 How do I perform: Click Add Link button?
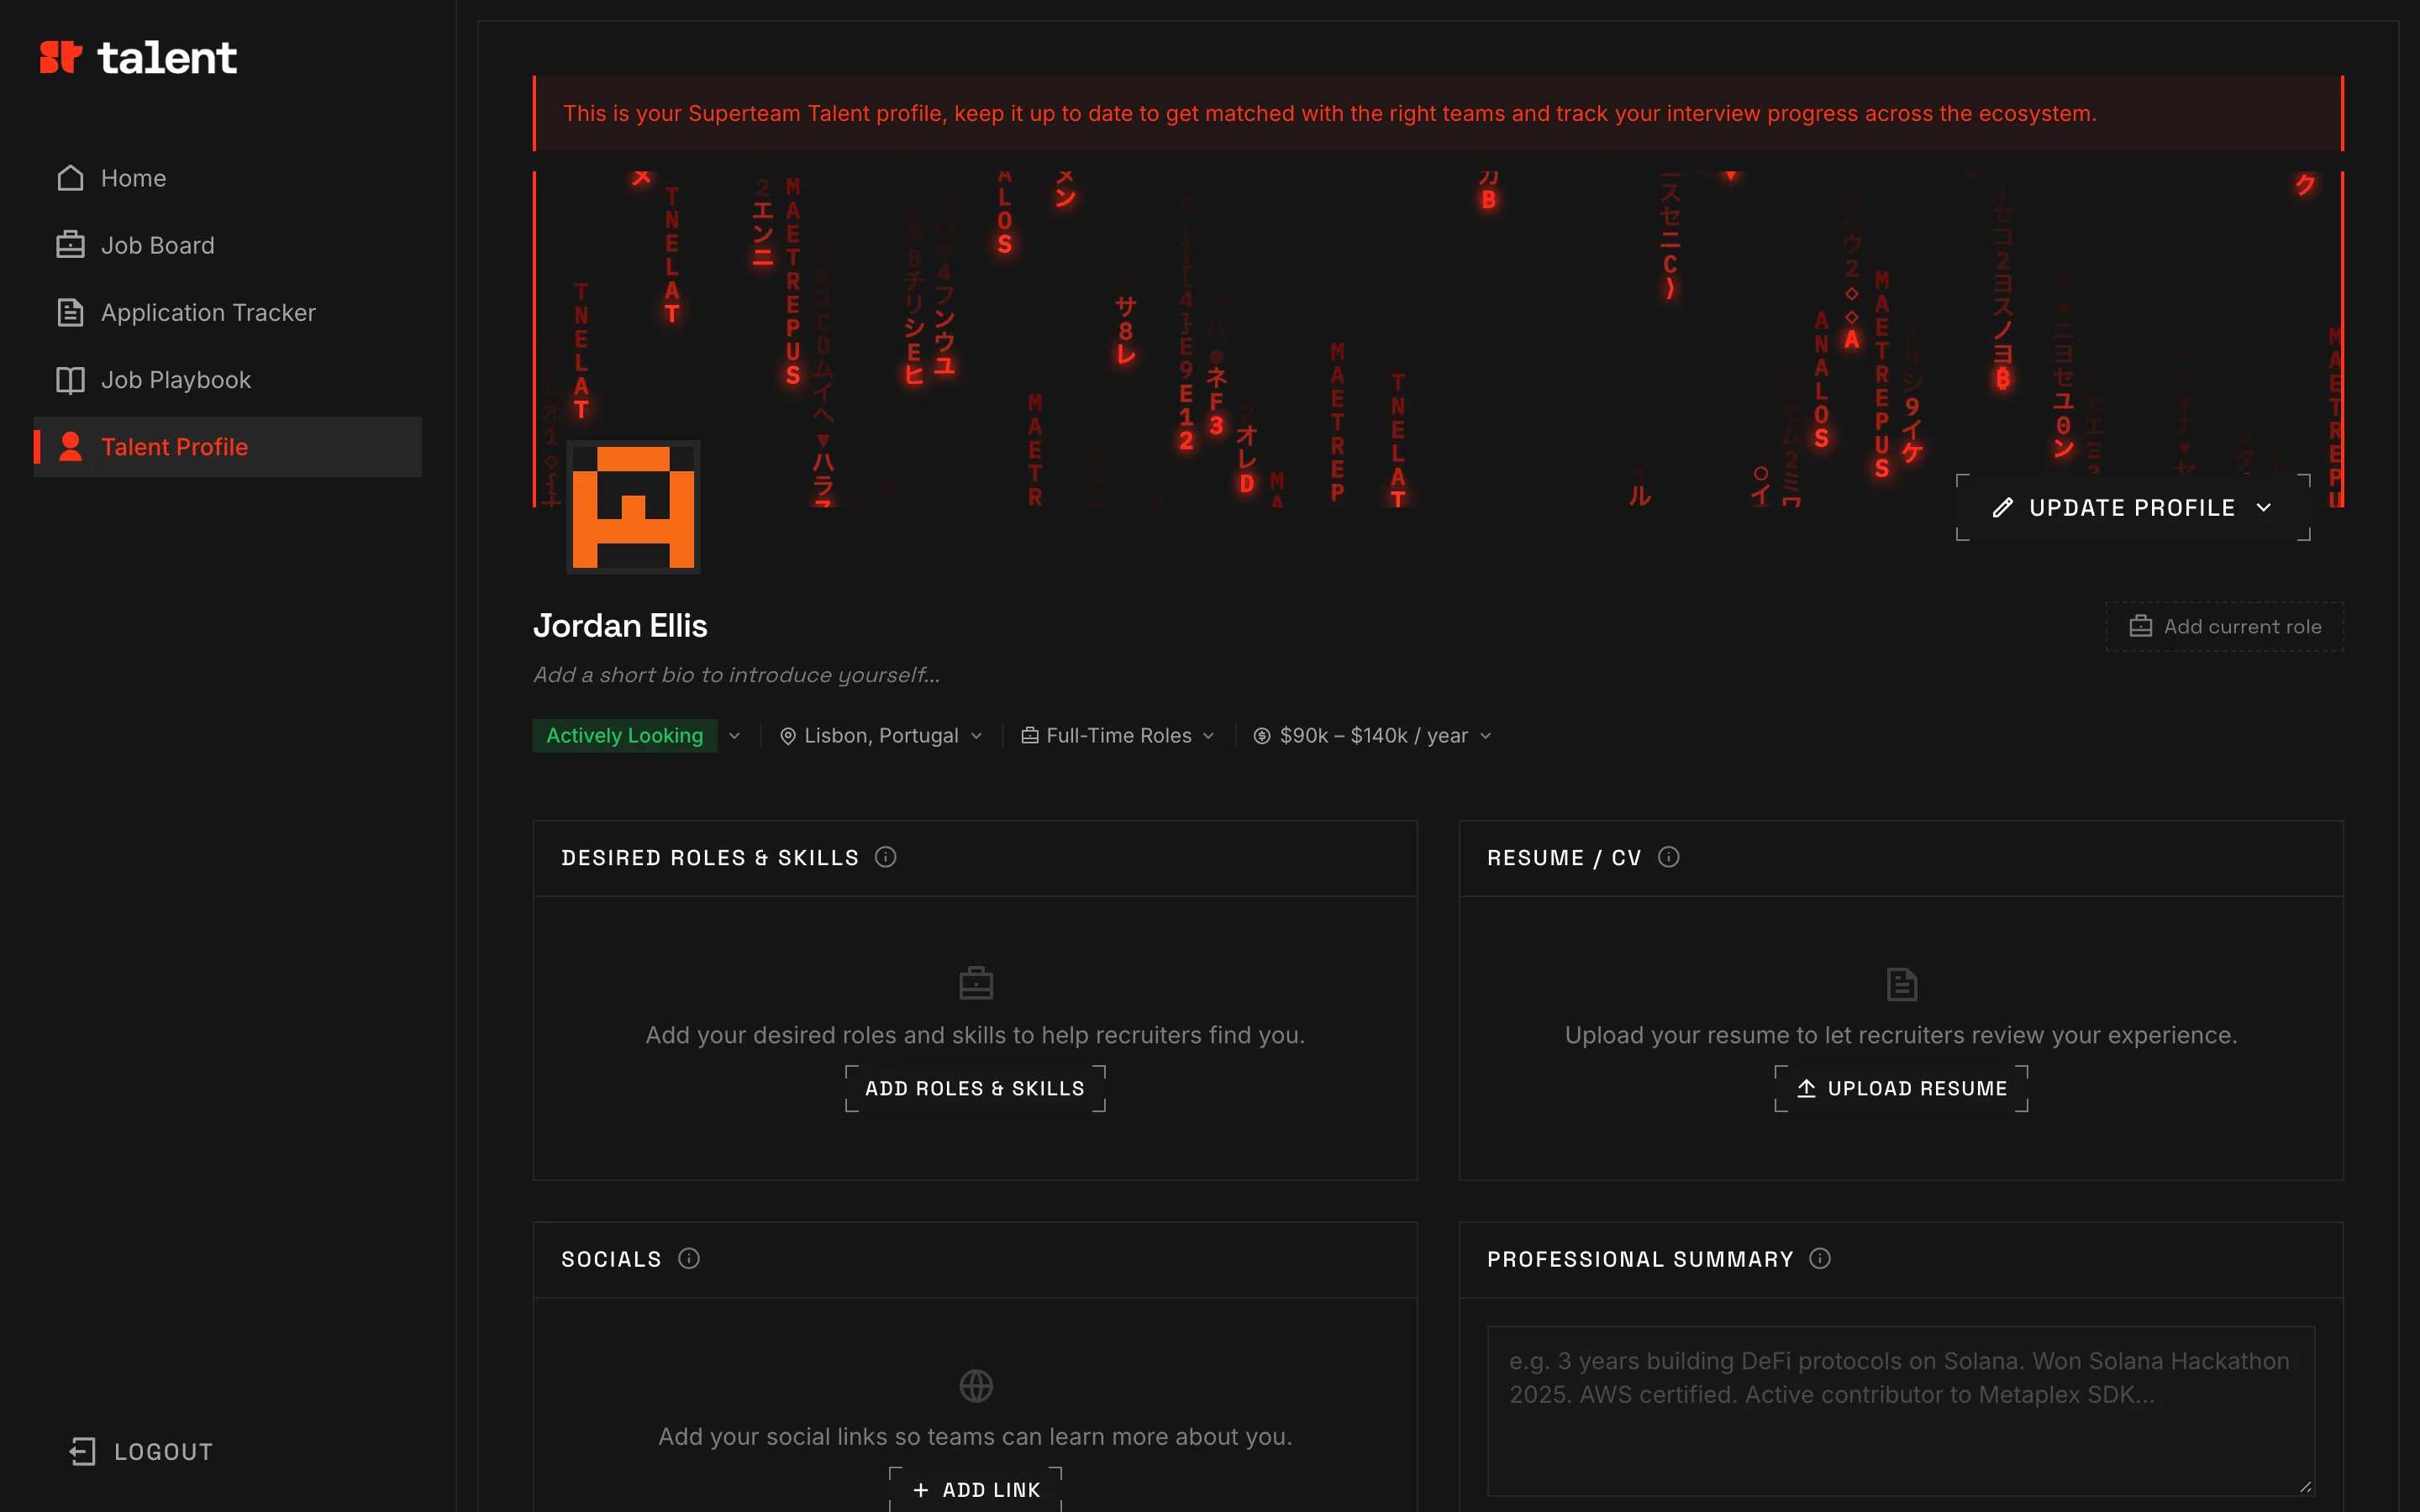[x=976, y=1490]
